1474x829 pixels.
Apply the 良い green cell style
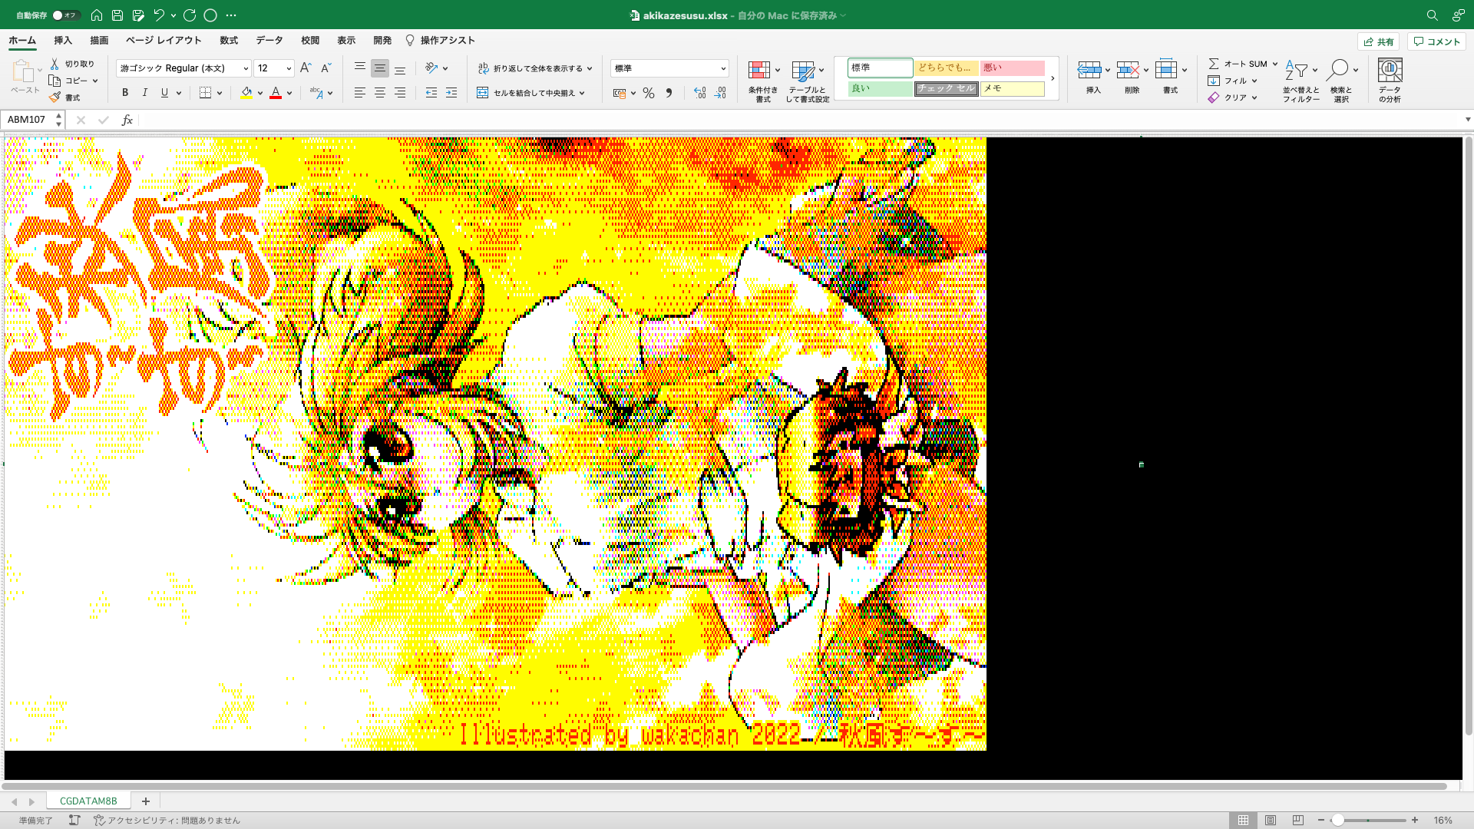coord(881,88)
